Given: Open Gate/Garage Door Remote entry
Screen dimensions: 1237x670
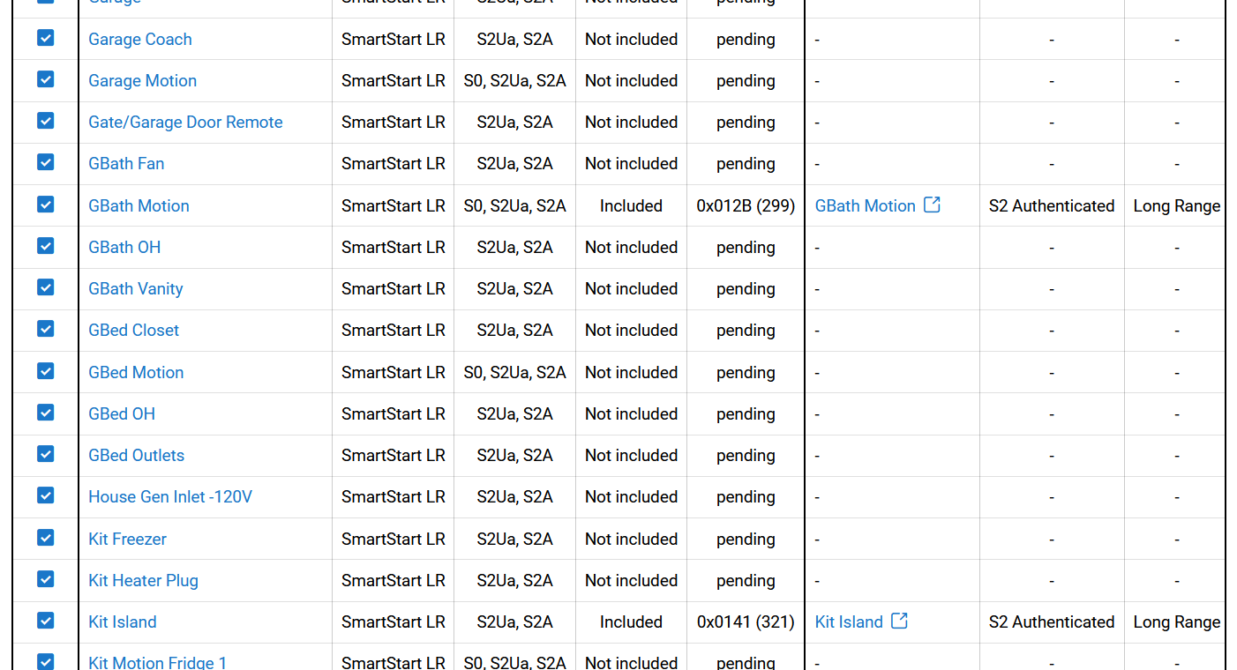Looking at the screenshot, I should (185, 123).
